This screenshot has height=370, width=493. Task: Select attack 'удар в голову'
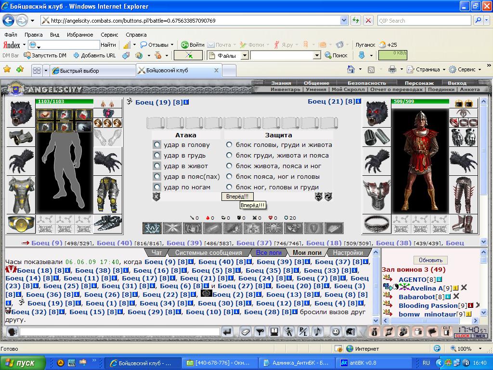coord(156,145)
